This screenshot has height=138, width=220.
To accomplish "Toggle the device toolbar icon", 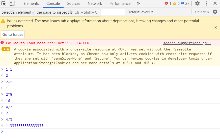I will pos(12,3).
